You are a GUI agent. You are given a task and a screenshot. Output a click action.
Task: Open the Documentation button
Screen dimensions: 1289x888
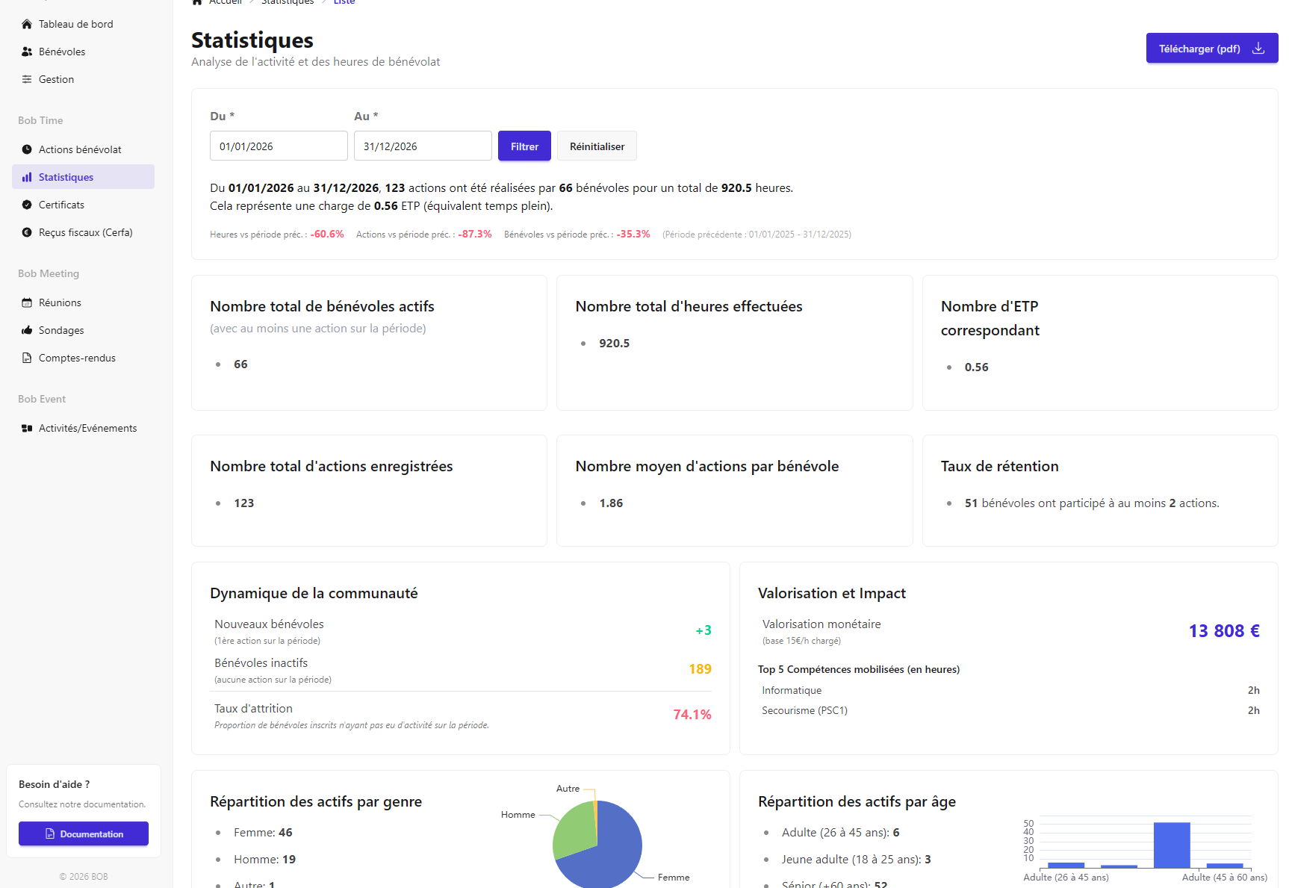(x=84, y=833)
